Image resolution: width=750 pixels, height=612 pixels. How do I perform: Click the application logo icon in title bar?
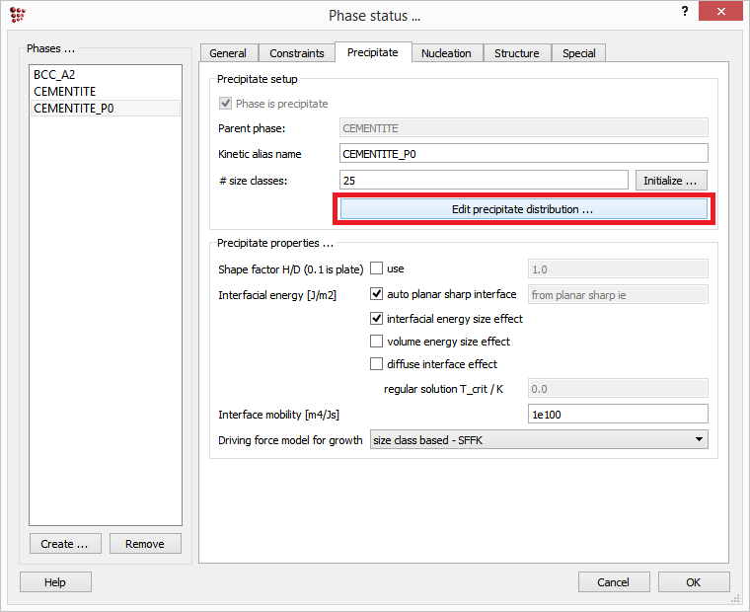coord(17,14)
